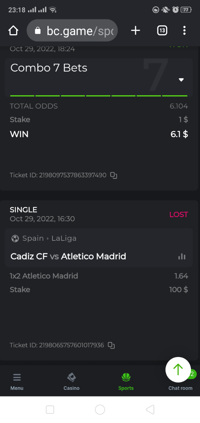Switch to the Casino tab

[71, 382]
